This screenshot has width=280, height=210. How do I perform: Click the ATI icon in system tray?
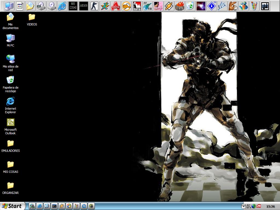coord(258,206)
